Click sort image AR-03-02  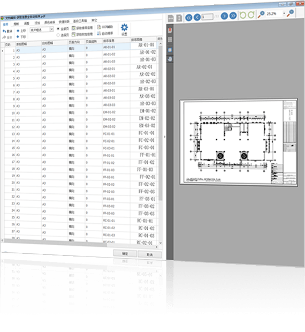[x=148, y=96]
